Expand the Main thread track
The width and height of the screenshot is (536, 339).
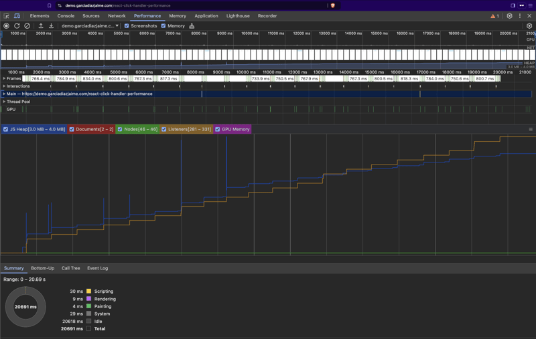pos(4,94)
